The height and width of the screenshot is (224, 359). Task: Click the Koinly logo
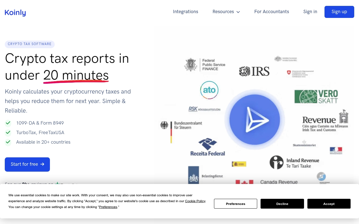15,12
